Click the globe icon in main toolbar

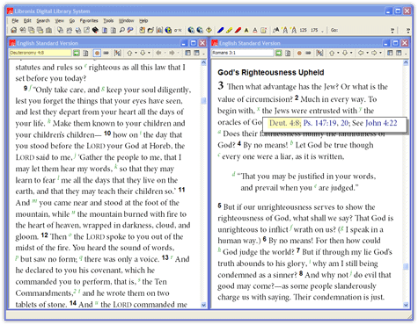pyautogui.click(x=168, y=30)
